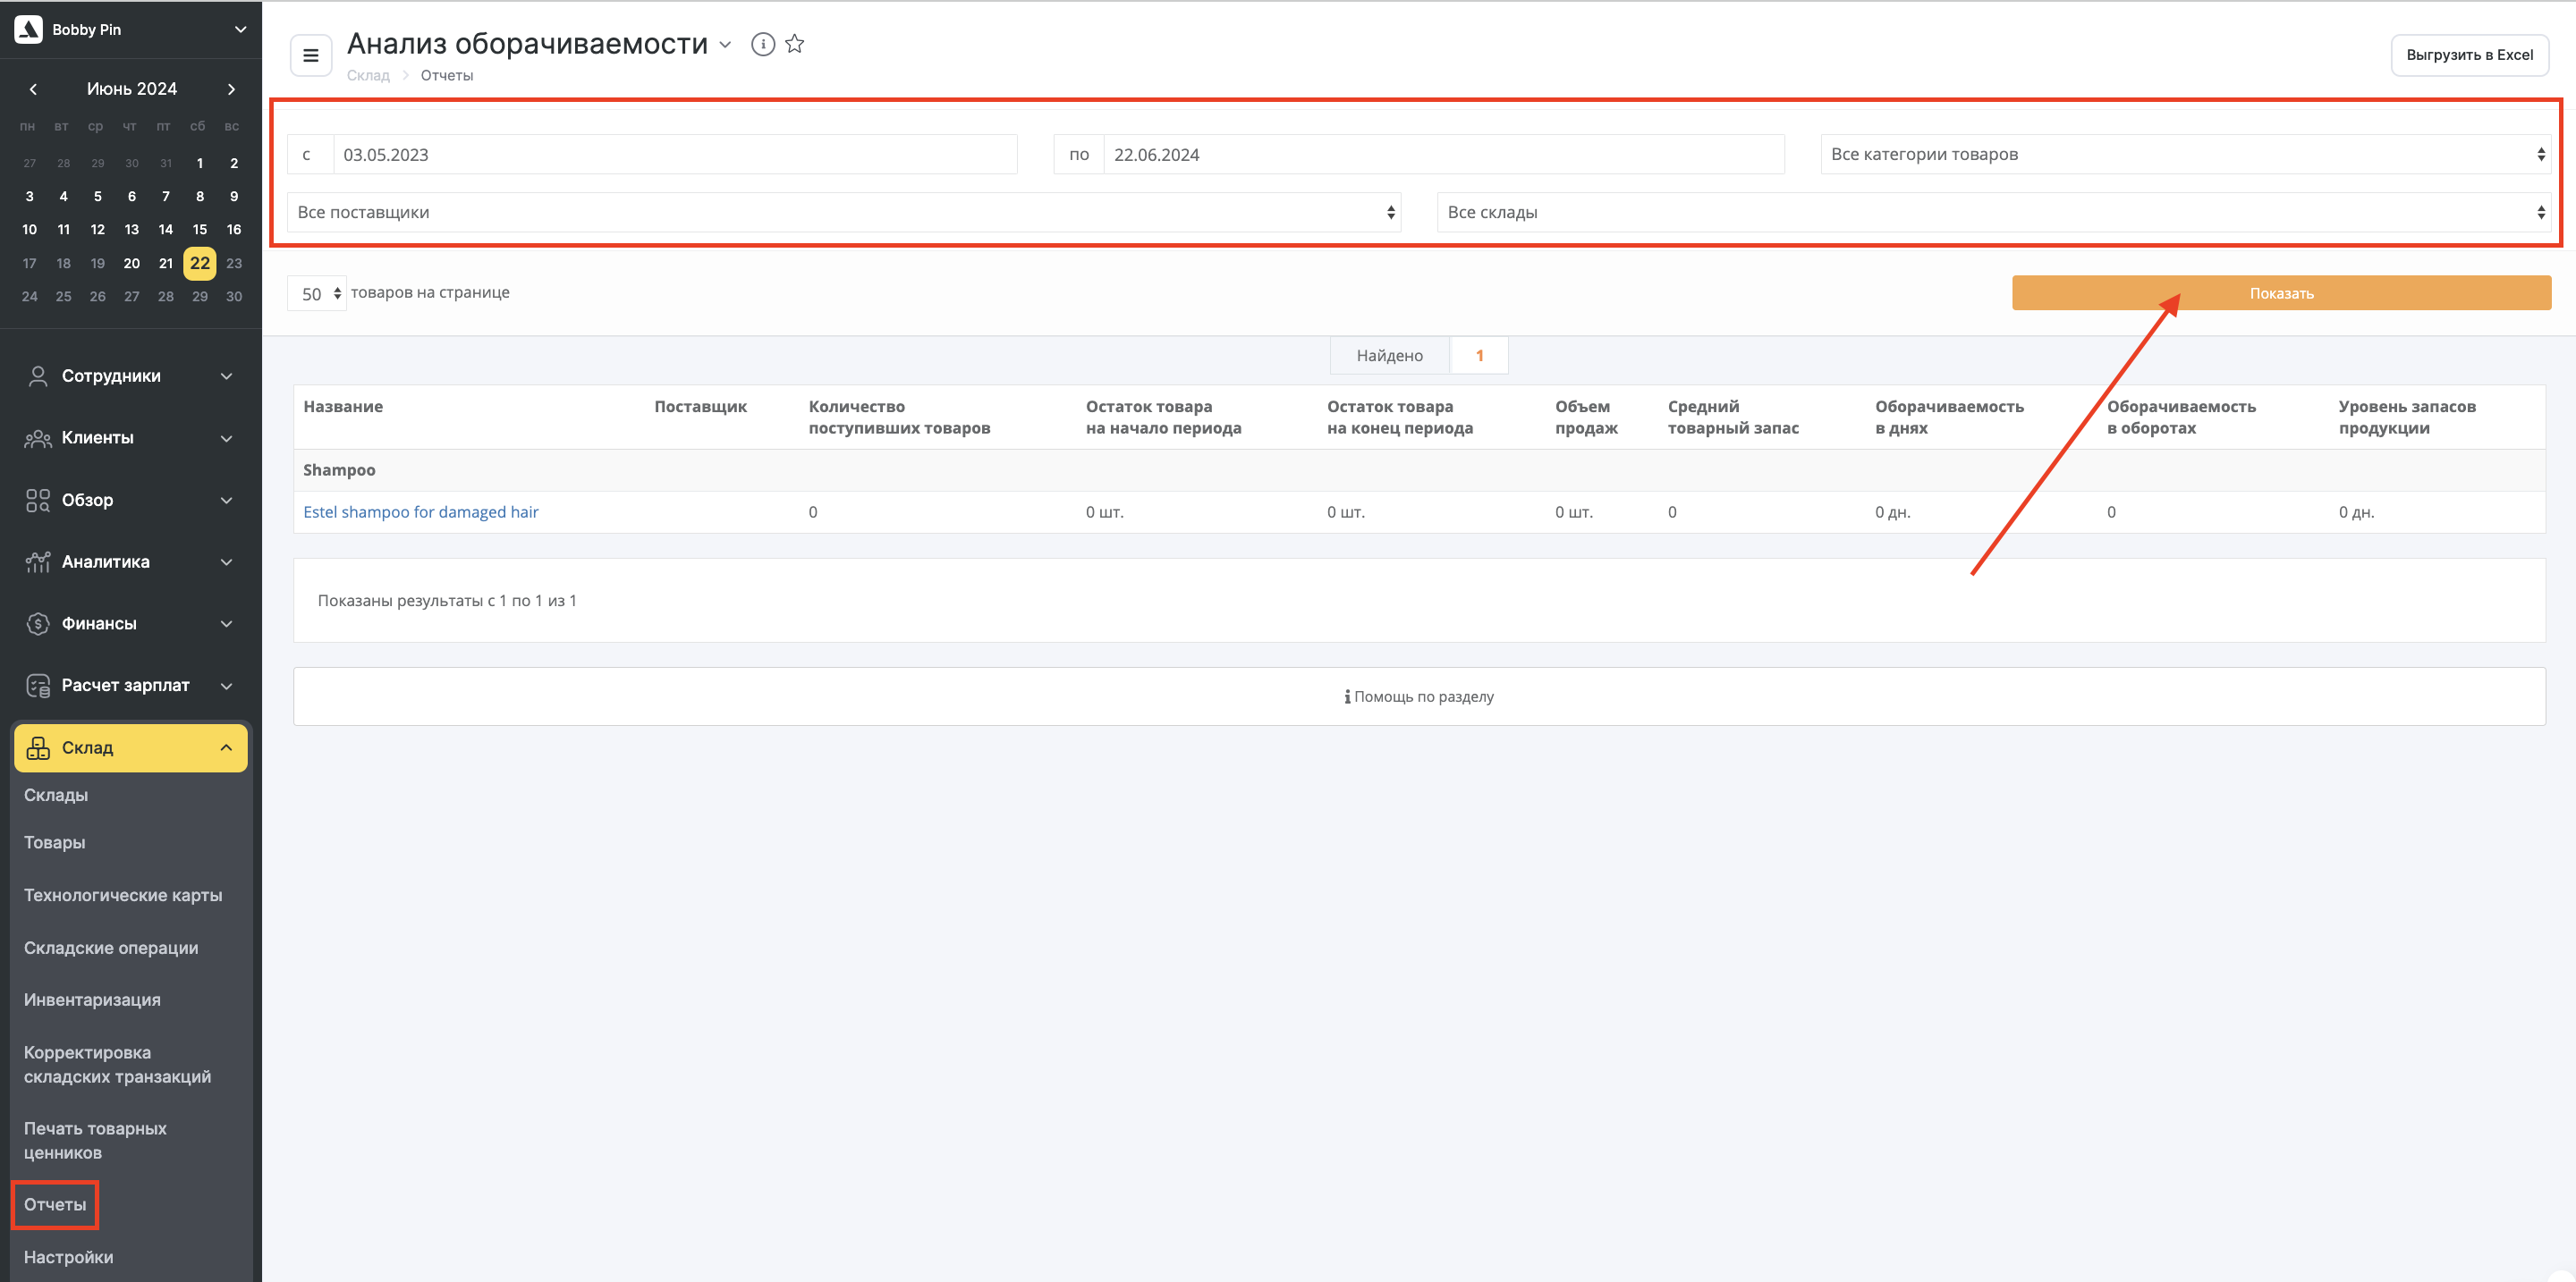Open Корректировка складских транзакций item
Image resolution: width=2576 pixels, height=1282 pixels.
[117, 1064]
